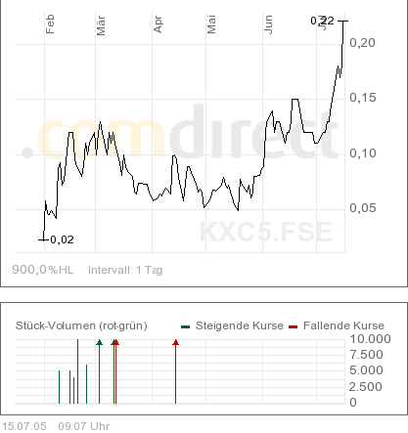Click the first green volume bar in February
The image size is (408, 433).
59,387
